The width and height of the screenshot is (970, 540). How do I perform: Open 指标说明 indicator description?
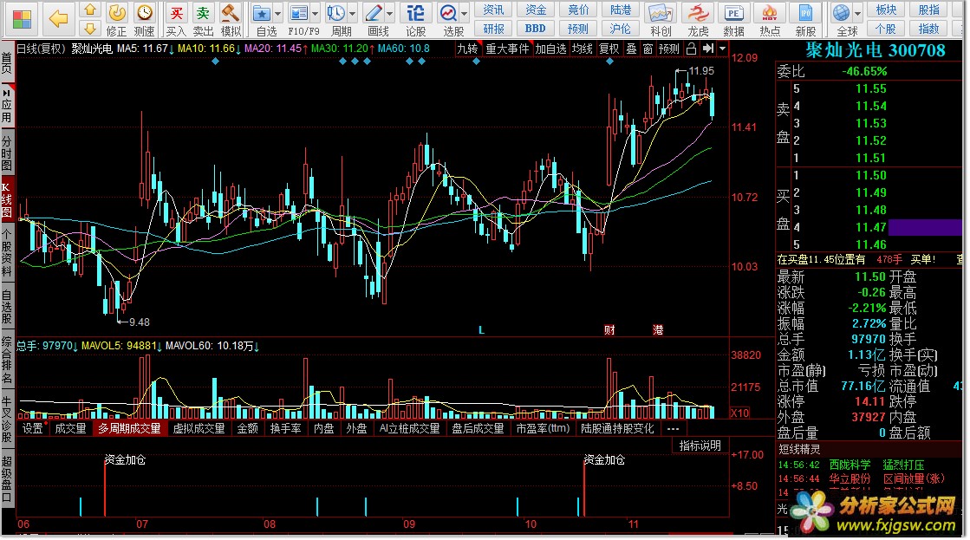click(700, 446)
